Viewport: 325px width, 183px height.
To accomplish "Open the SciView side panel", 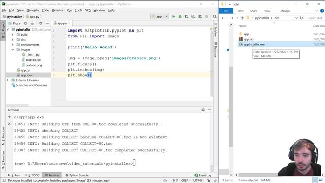I will click(216, 30).
